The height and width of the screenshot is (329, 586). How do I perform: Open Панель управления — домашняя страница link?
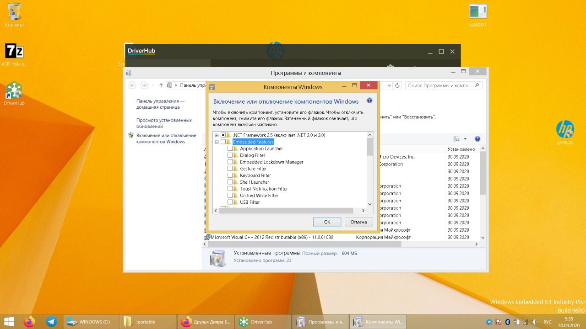point(160,104)
